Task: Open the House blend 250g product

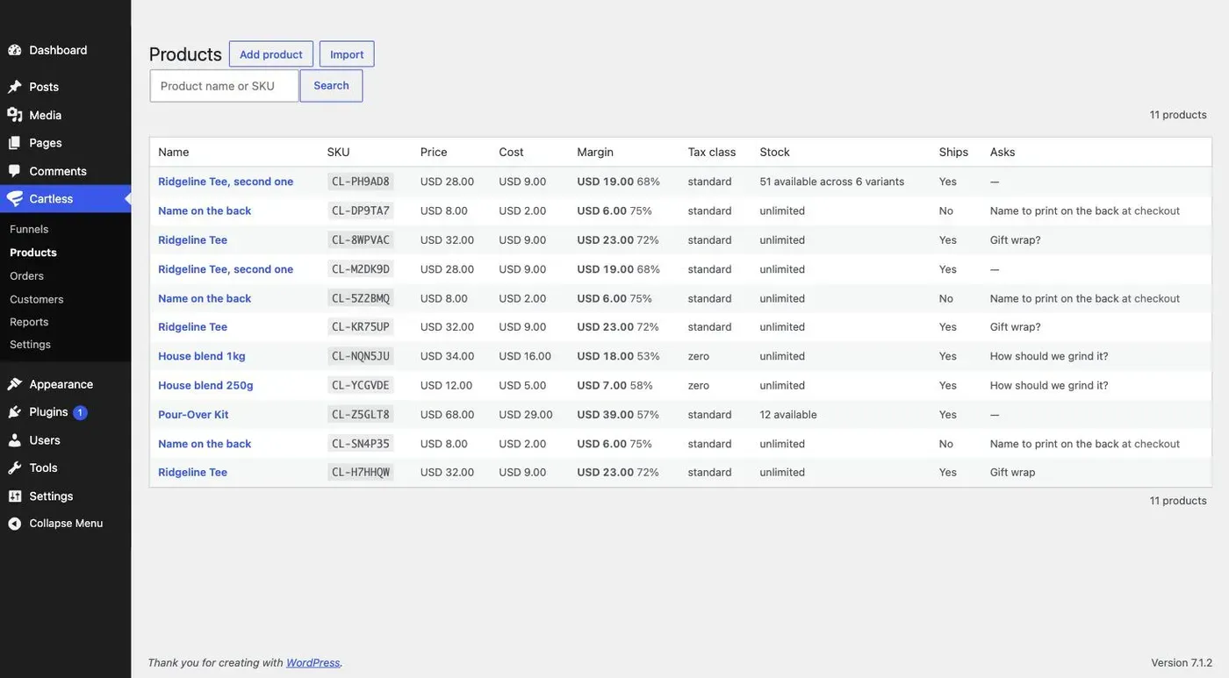Action: [205, 385]
